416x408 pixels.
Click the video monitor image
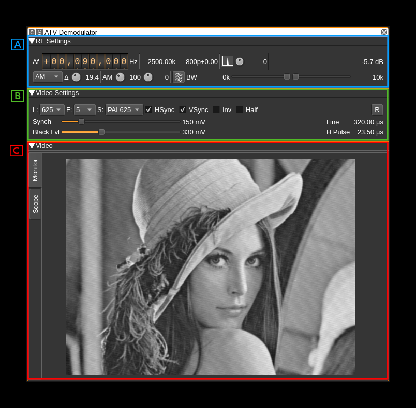pyautogui.click(x=211, y=267)
